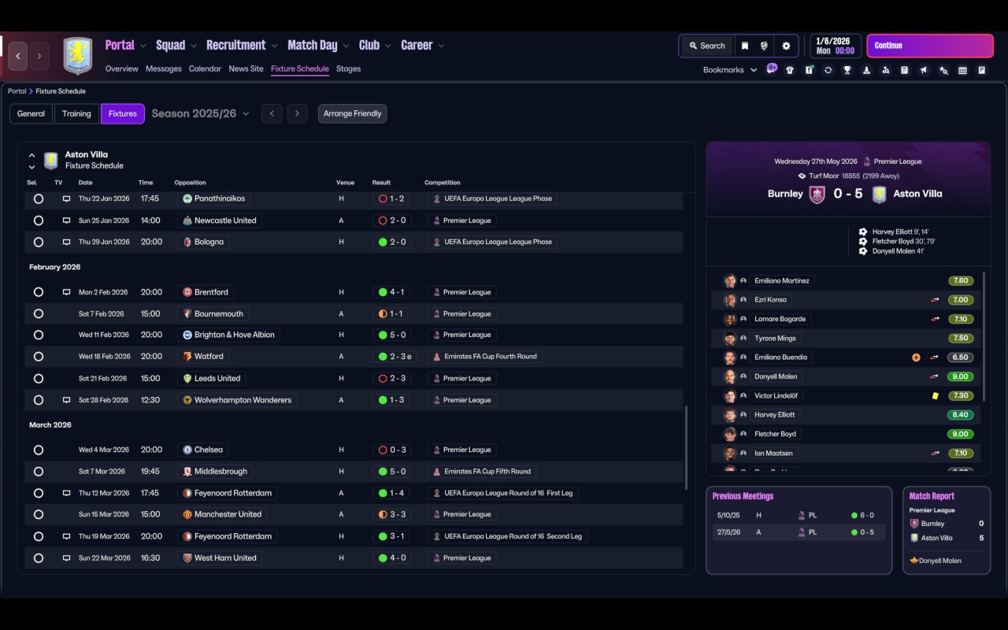Toggle the Aston Villa Fixture Schedule up/down chevrons
The width and height of the screenshot is (1008, 630).
tap(31, 161)
